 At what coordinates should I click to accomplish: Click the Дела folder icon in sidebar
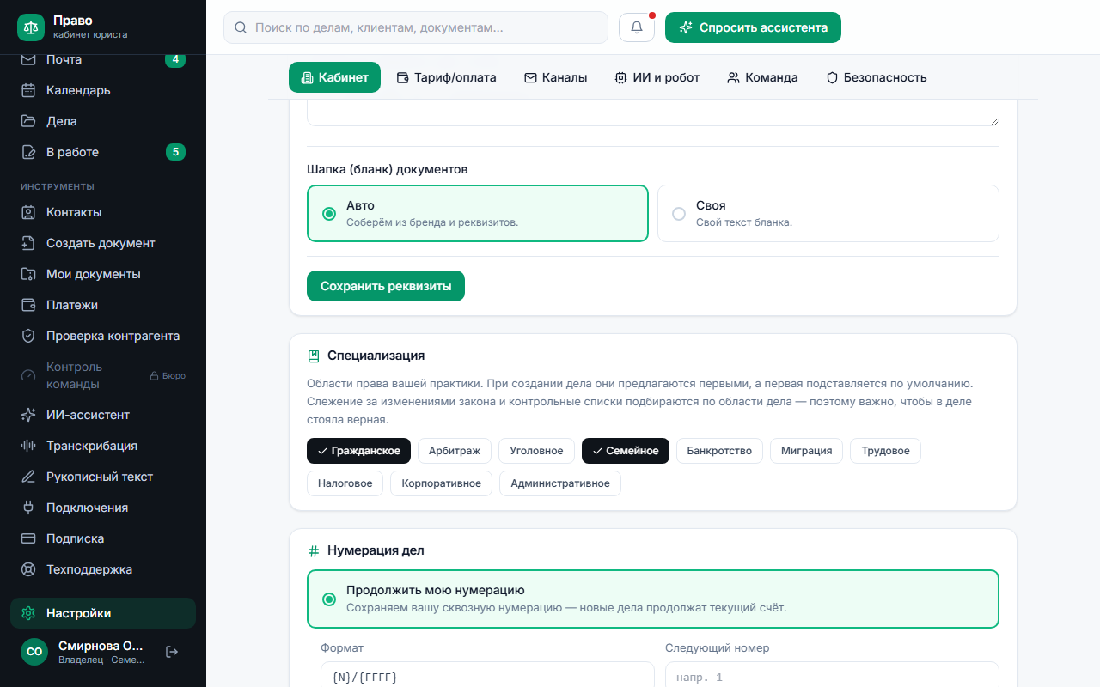coord(28,121)
